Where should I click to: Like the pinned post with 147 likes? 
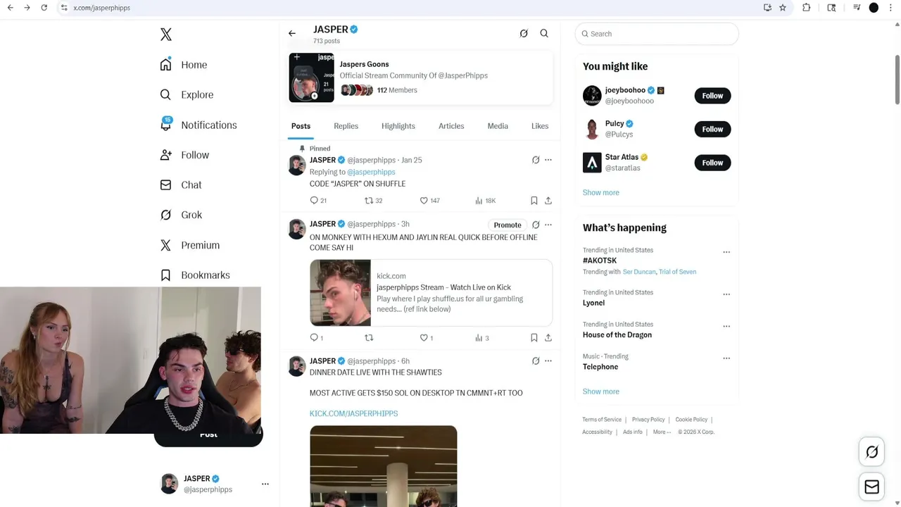(x=429, y=201)
